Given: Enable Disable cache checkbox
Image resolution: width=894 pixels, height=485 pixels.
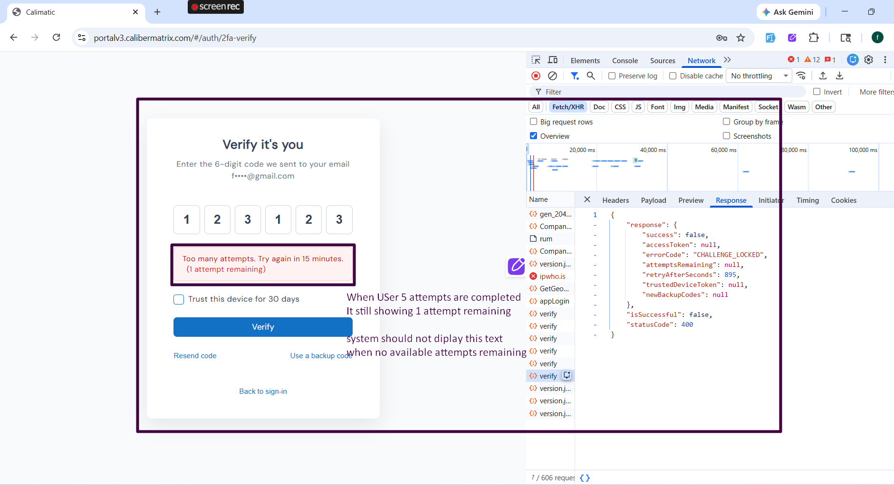Looking at the screenshot, I should point(673,76).
